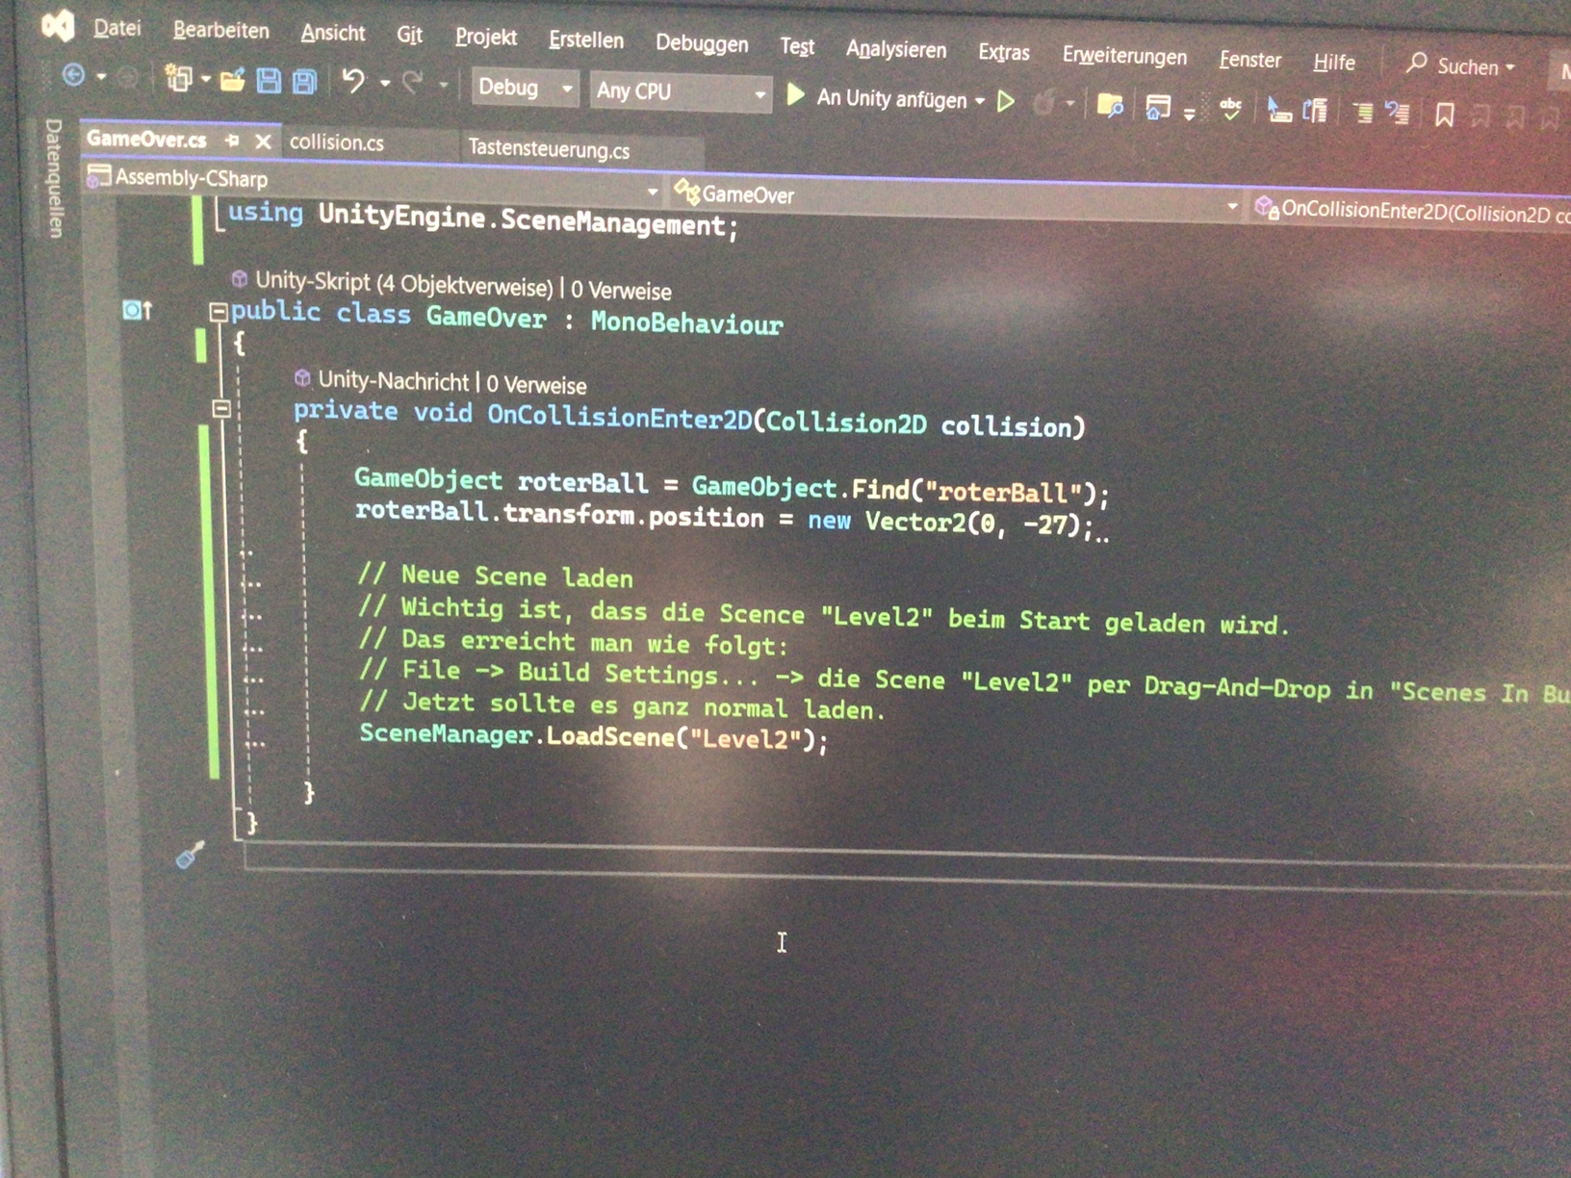Open the Any CPU platform dropdown
This screenshot has height=1178, width=1571.
680,91
